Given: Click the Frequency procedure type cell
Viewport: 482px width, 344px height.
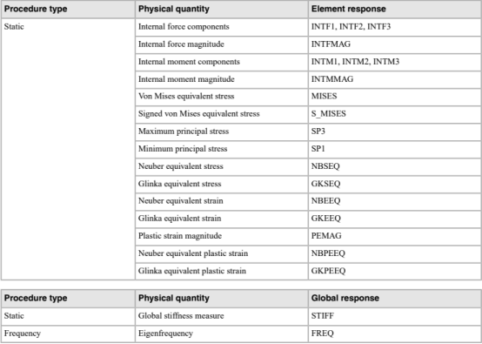Looking at the screenshot, I should (68, 334).
